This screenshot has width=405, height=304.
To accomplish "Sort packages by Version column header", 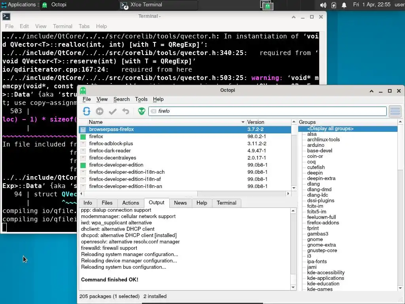I will pyautogui.click(x=269, y=122).
